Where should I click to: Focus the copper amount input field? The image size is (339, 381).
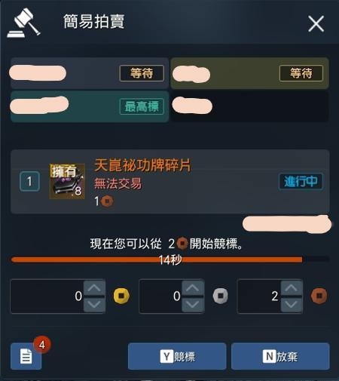259,297
